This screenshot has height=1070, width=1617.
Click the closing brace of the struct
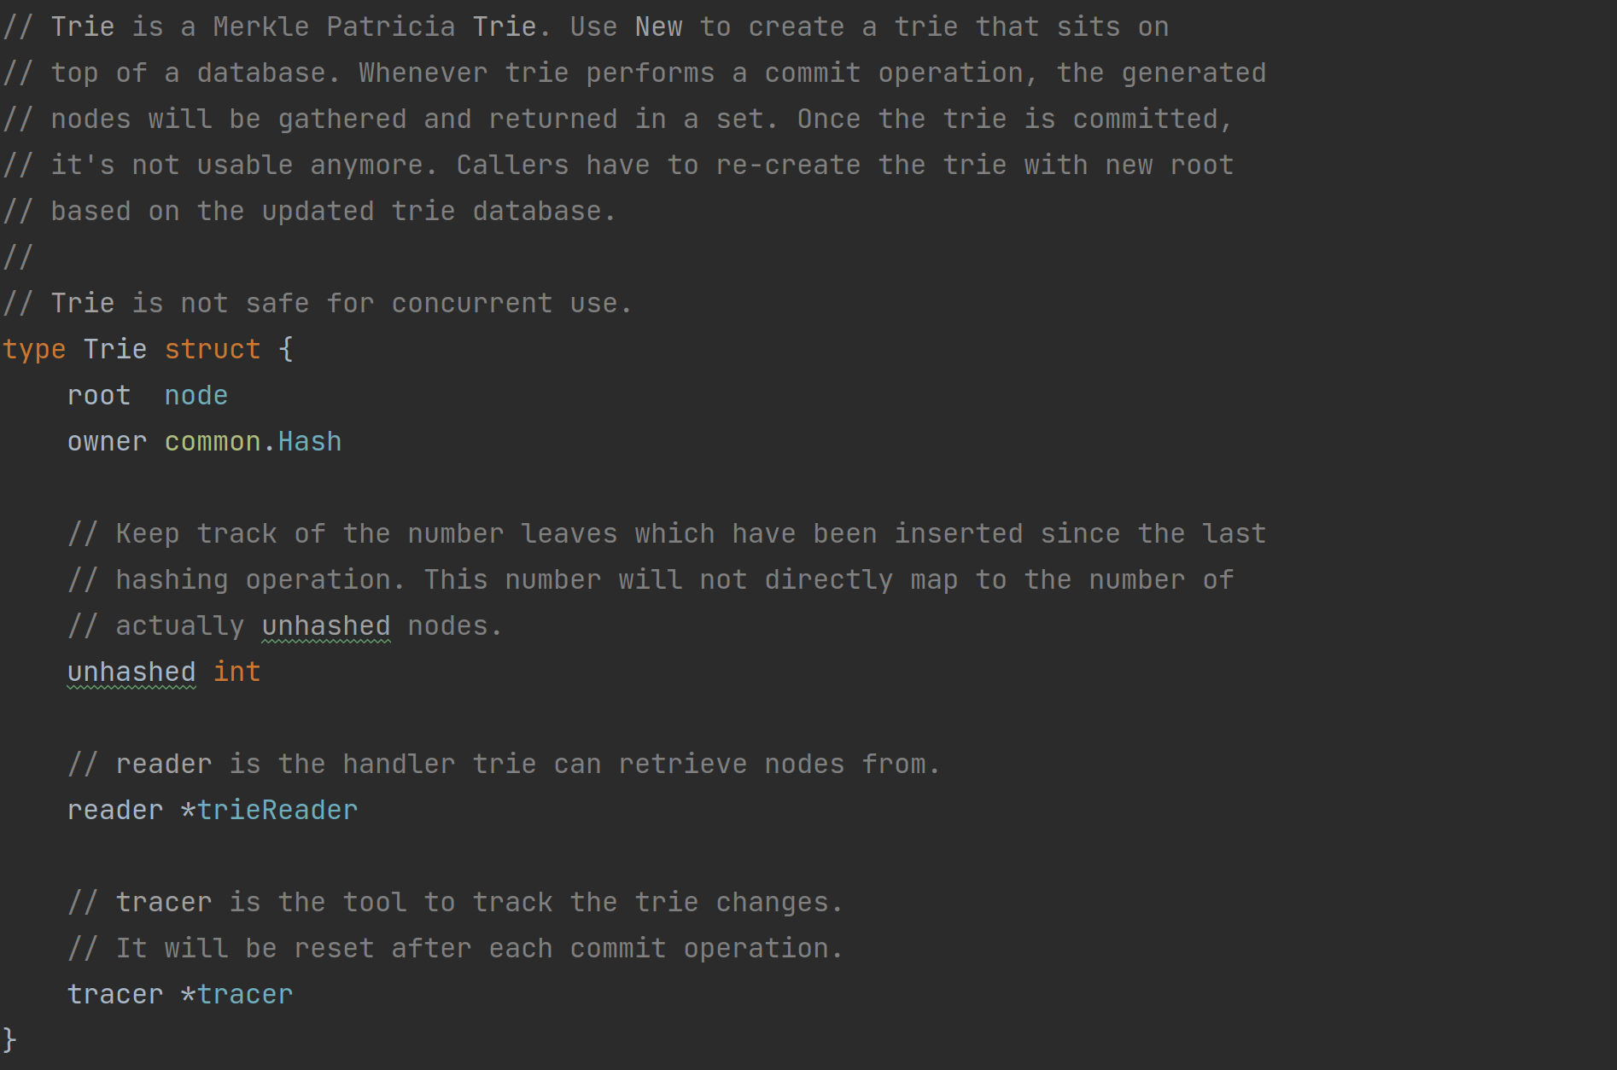tap(9, 1040)
